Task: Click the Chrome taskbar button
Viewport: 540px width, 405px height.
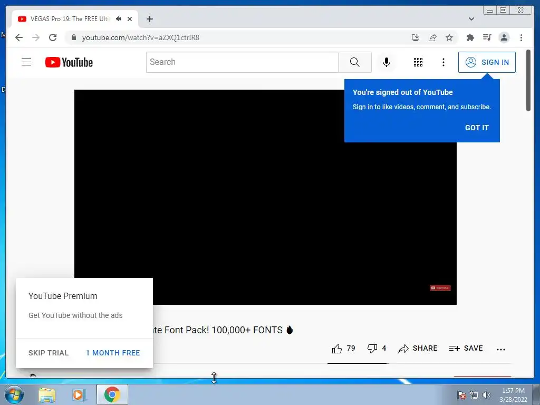Action: 112,394
